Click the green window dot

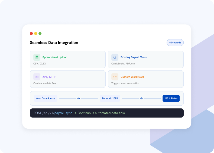coord(40,33)
